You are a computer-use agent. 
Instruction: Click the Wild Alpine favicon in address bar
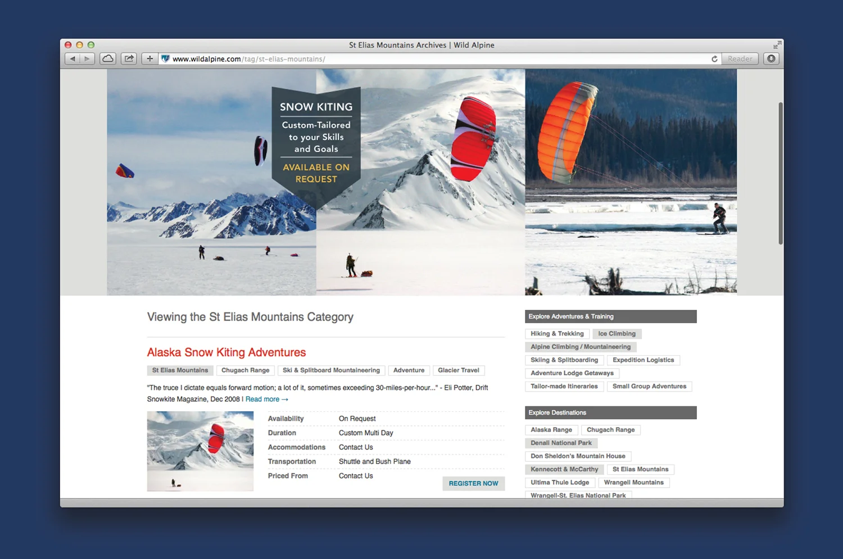(x=165, y=58)
